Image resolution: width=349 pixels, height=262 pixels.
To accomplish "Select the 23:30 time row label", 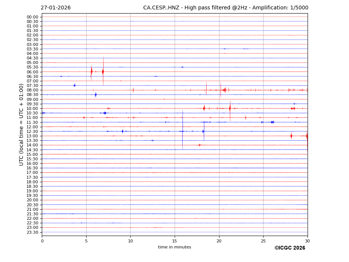I will [32, 232].
